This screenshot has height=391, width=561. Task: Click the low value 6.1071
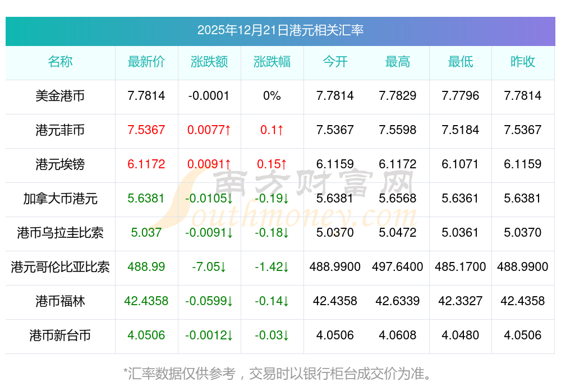(460, 164)
